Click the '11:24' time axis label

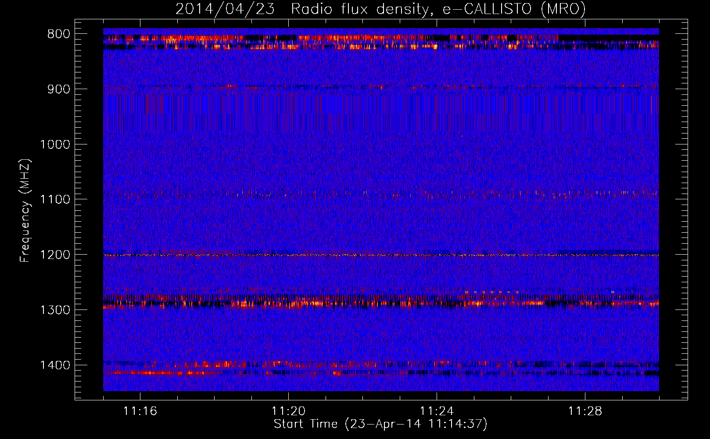coord(437,411)
